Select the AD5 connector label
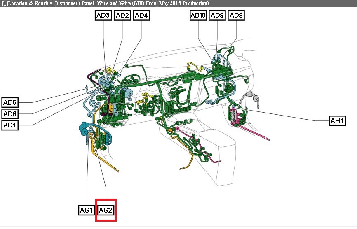The image size is (357, 229). point(10,102)
